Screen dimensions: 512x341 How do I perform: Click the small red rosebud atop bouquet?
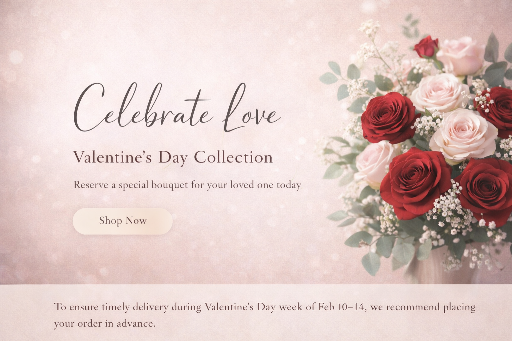click(426, 47)
